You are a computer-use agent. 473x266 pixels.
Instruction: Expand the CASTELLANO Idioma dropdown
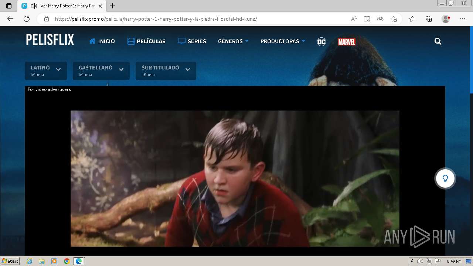[101, 71]
